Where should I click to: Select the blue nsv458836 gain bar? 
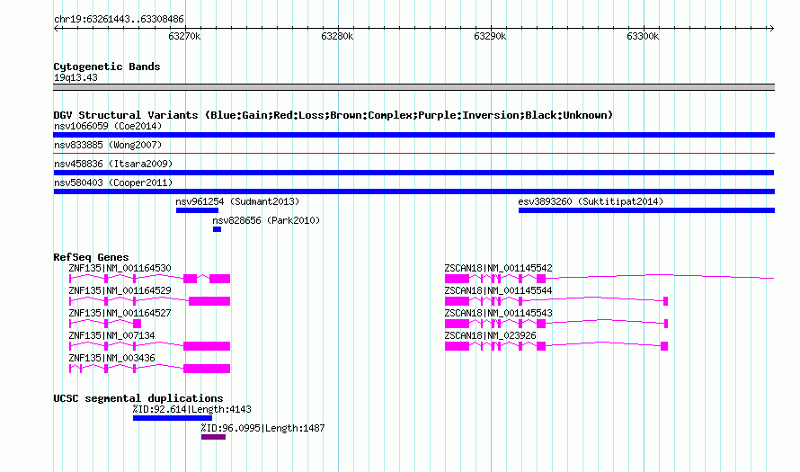[x=413, y=173]
